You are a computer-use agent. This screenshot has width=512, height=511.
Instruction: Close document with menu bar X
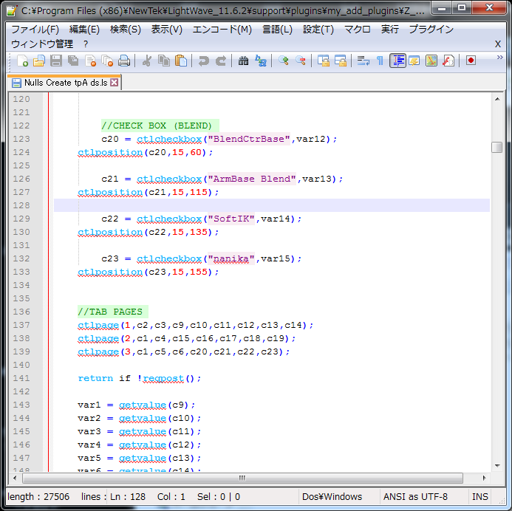tap(498, 44)
